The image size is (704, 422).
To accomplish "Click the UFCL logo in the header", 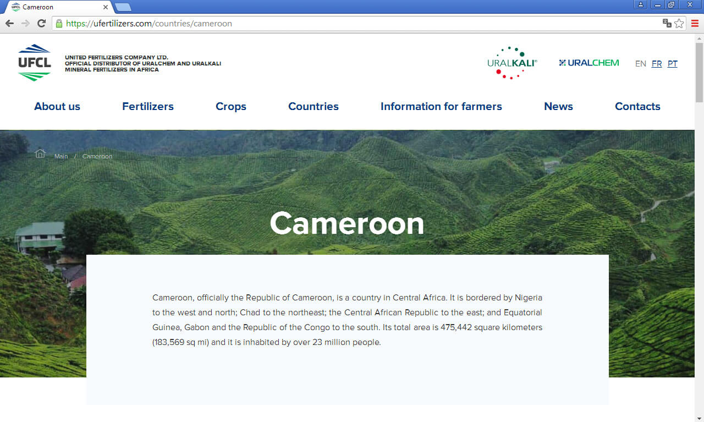I will [x=34, y=63].
